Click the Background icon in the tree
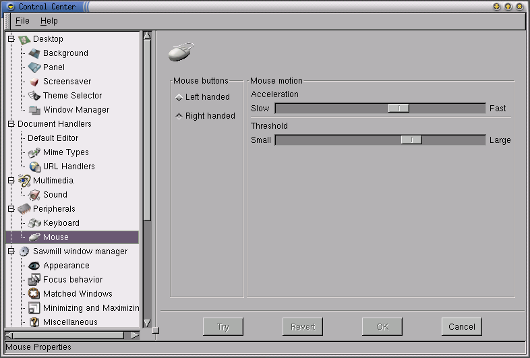 click(x=34, y=53)
